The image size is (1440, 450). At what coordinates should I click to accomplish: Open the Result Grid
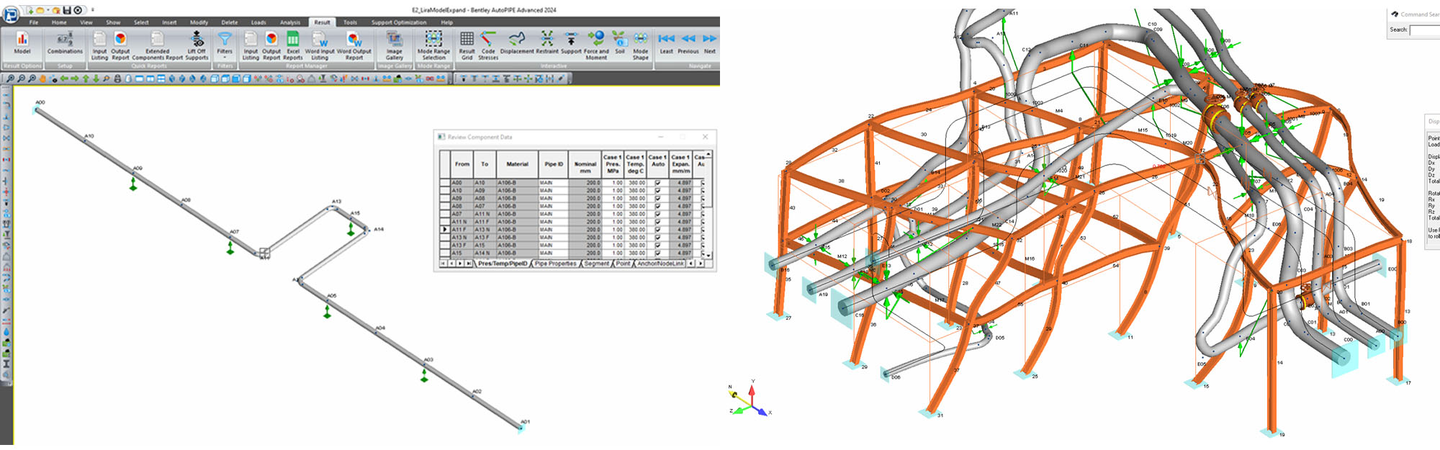(x=467, y=42)
